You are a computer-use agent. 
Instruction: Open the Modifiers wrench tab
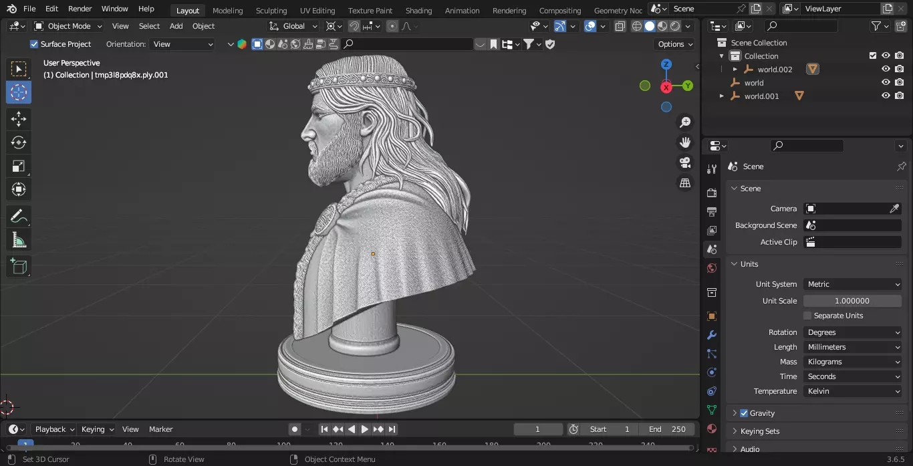click(x=712, y=335)
